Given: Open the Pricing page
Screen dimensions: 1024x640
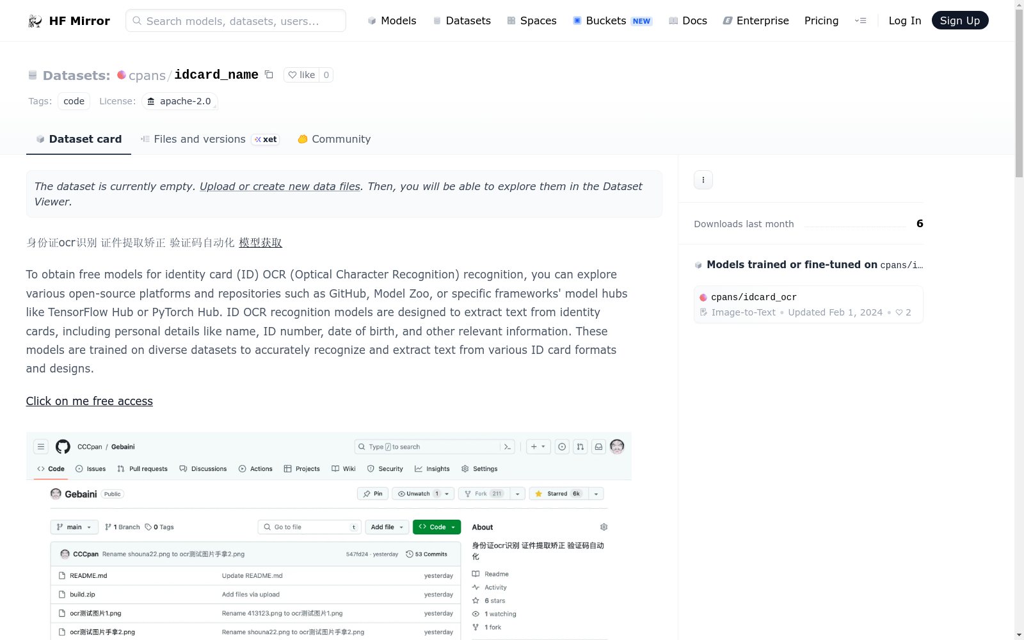Looking at the screenshot, I should 821,21.
